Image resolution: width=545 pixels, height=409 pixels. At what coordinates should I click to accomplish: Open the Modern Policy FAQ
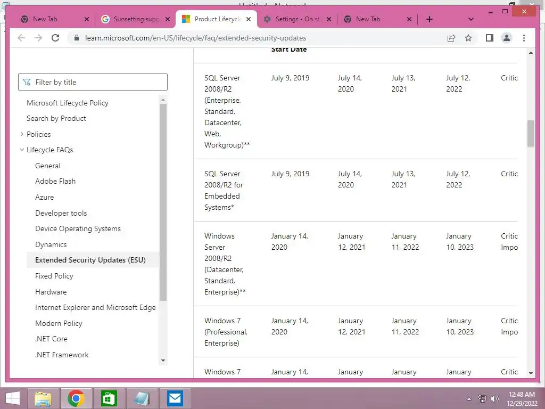[59, 323]
